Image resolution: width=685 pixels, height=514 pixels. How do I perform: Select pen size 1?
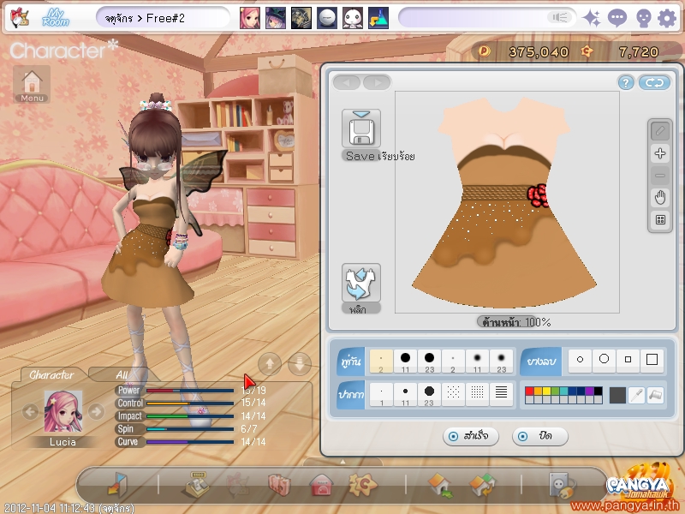[x=381, y=395]
